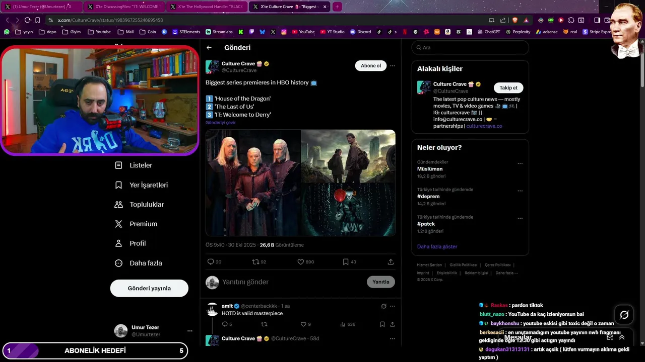Viewport: 645px width, 362px height.
Task: Click the Brave Shields lion icon
Action: coord(514,20)
